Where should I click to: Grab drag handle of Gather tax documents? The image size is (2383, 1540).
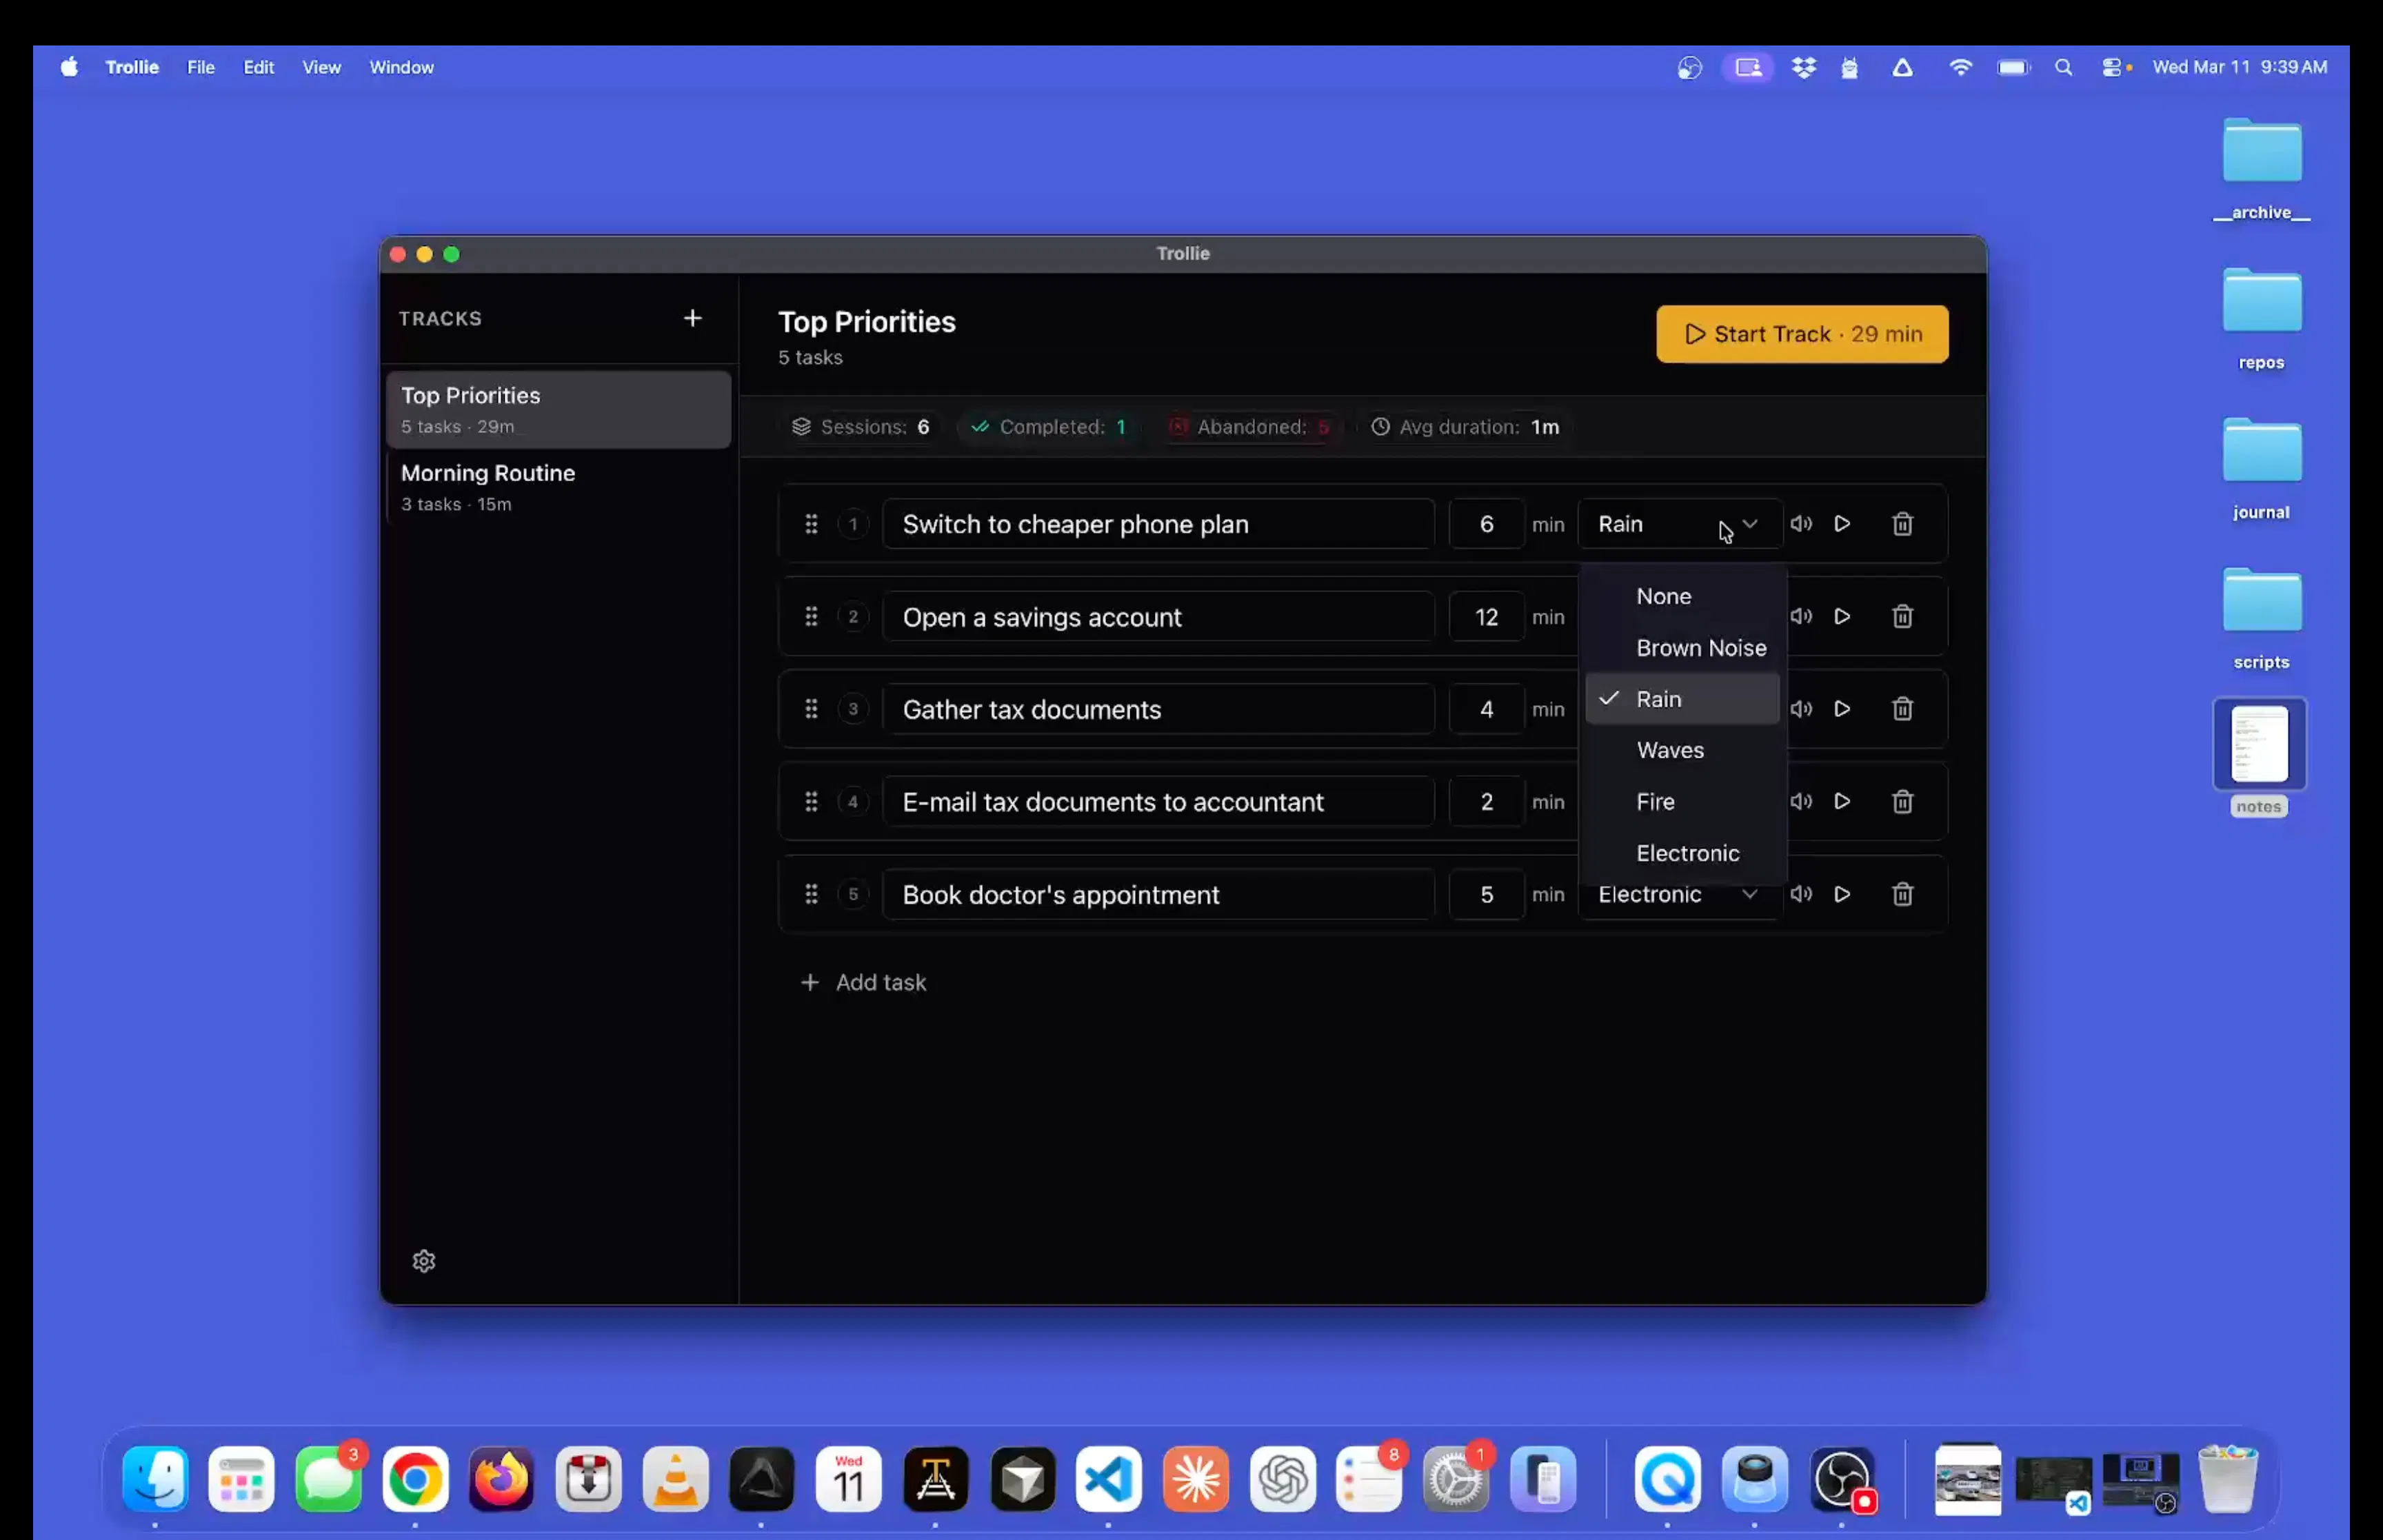[x=811, y=709]
